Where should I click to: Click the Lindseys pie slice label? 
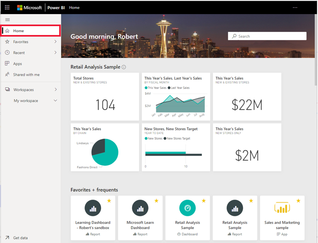point(83,143)
